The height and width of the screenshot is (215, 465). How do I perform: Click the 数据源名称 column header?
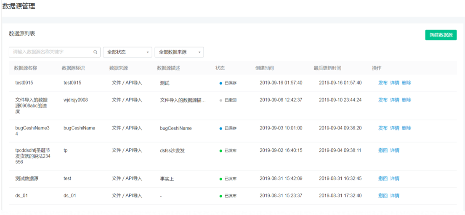[x=26, y=68]
